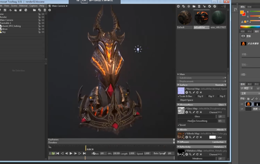Open the Lambertian diffusion model dropdown

pos(218,142)
